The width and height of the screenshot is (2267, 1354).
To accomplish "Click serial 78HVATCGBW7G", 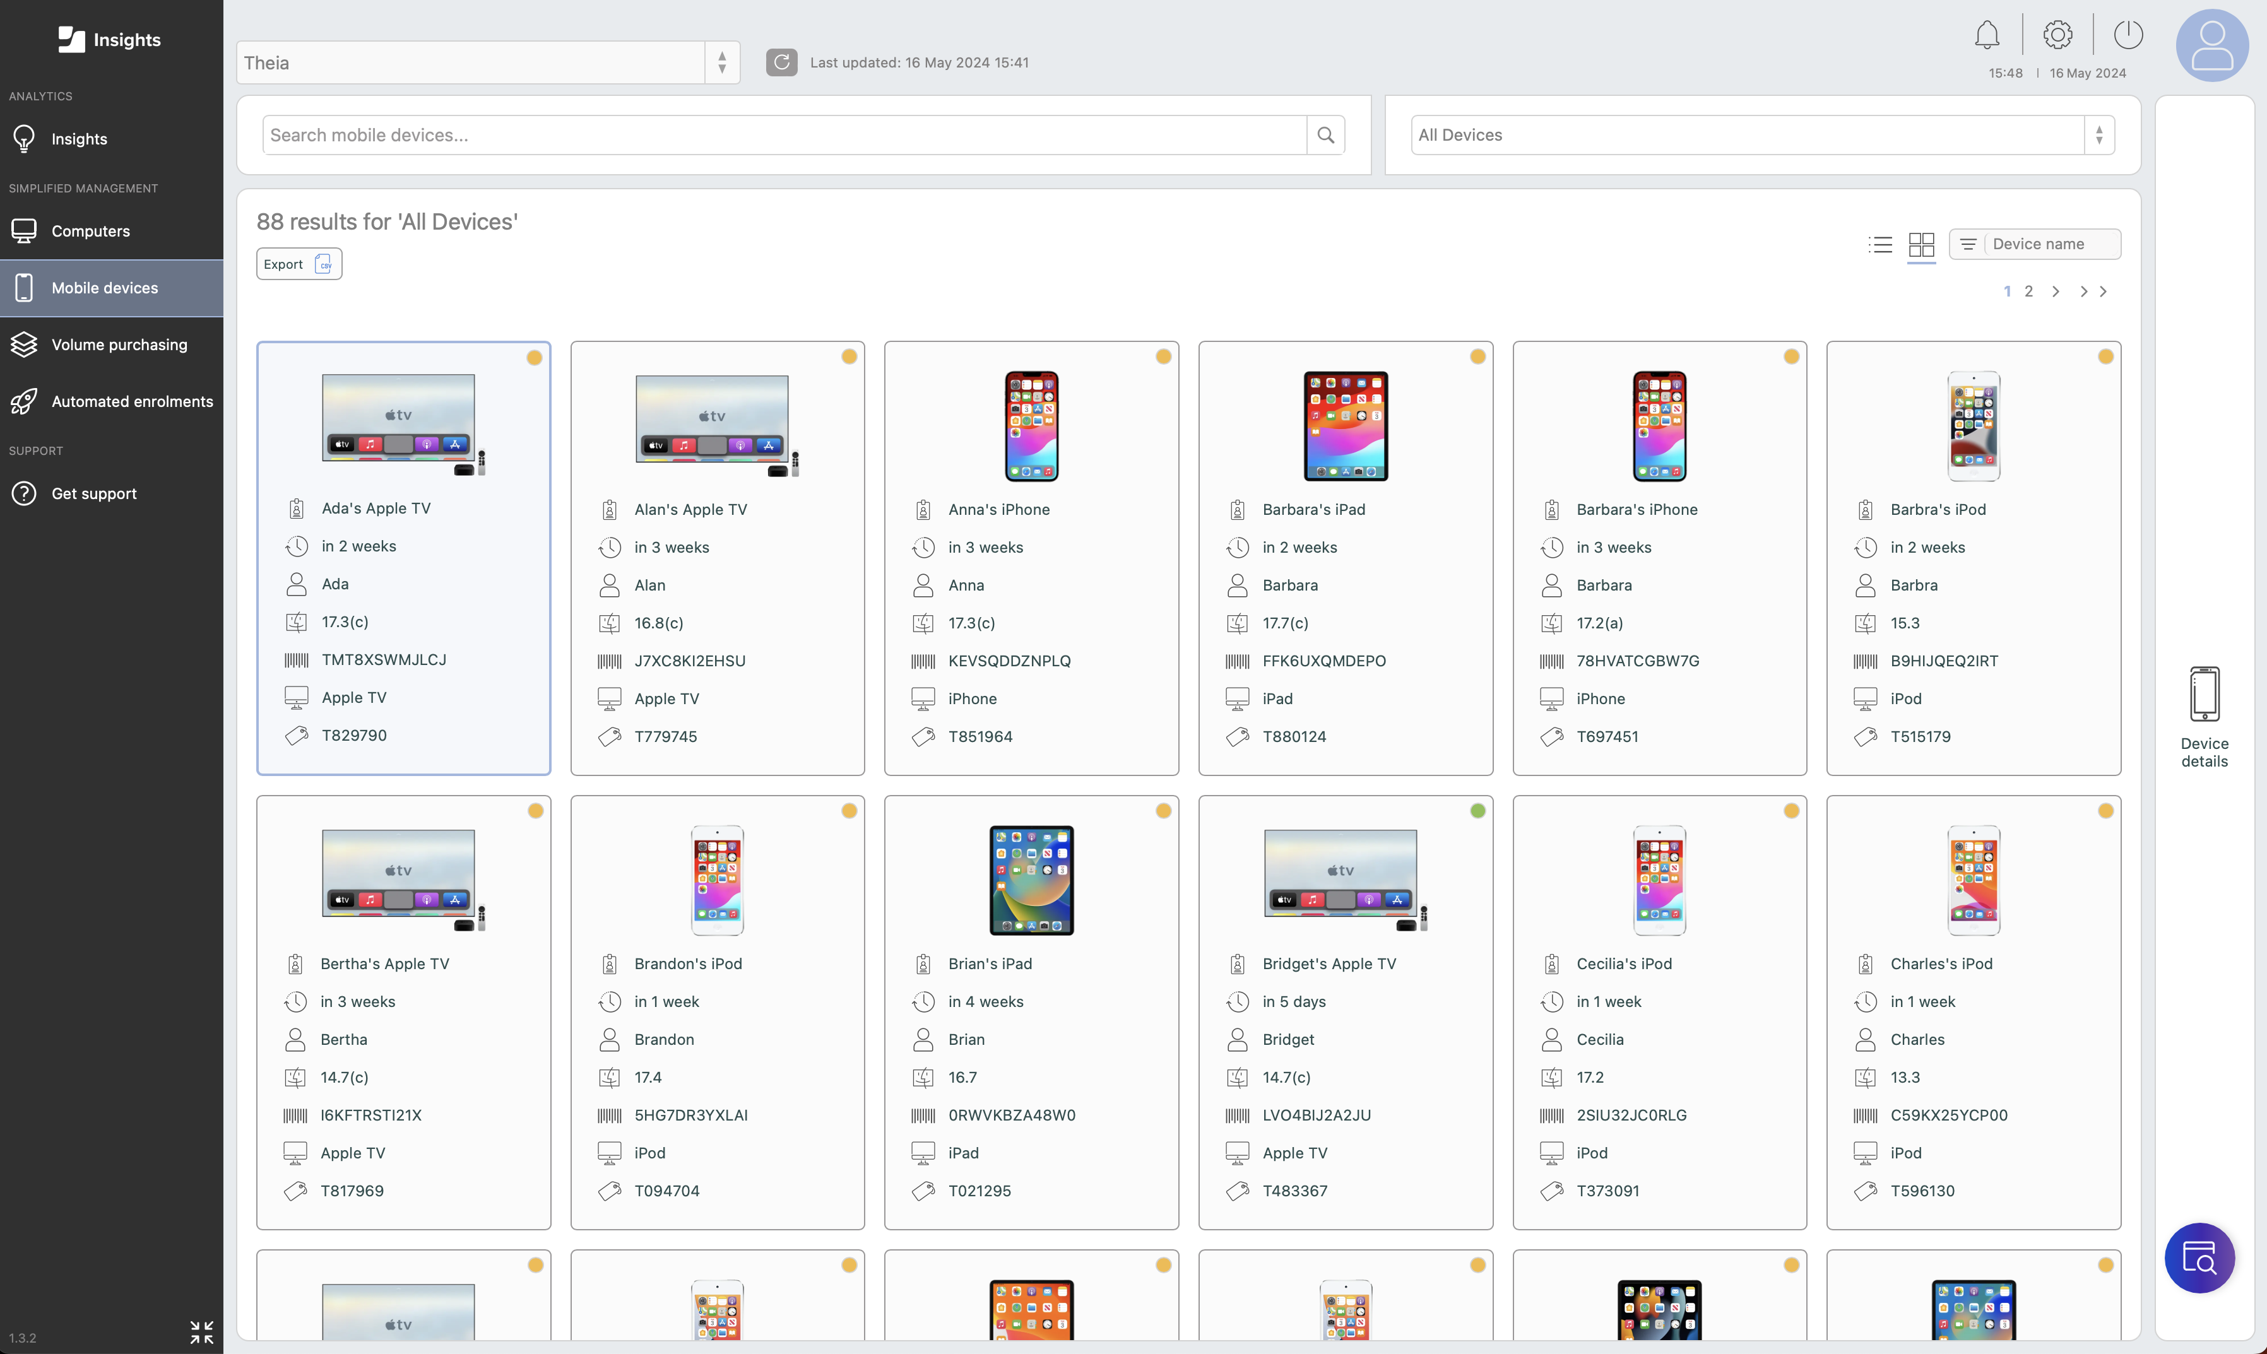I will pyautogui.click(x=1637, y=661).
